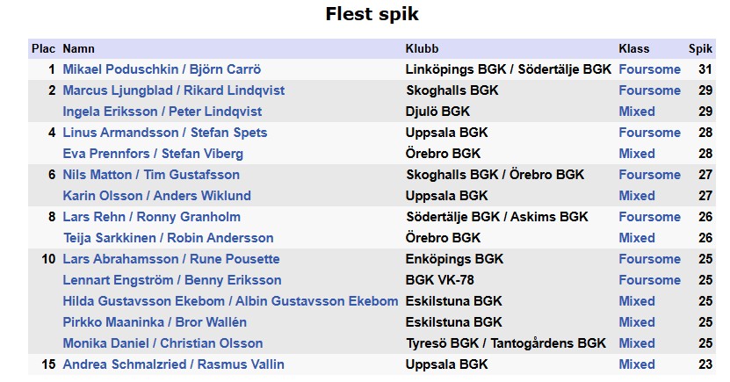Open Karin Olsson / Anders Wiklund link
The height and width of the screenshot is (382, 730).
click(x=156, y=196)
